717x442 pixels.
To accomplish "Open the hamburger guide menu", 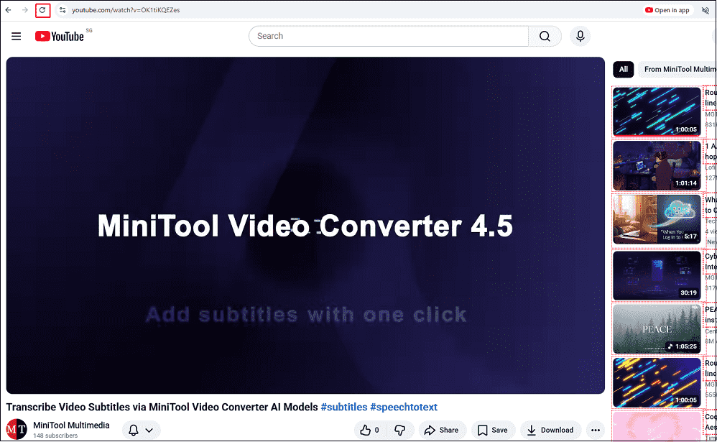I will pos(16,35).
